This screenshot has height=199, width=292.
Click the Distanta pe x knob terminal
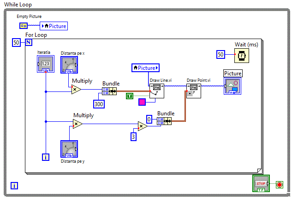(x=70, y=65)
